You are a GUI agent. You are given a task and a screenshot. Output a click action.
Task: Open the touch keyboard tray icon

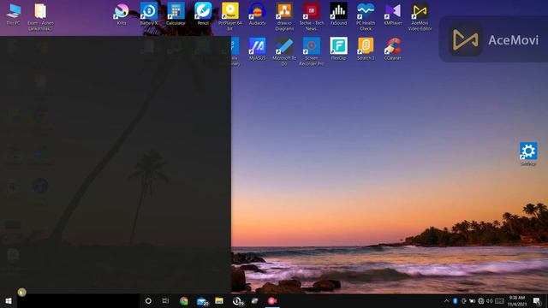(499, 301)
